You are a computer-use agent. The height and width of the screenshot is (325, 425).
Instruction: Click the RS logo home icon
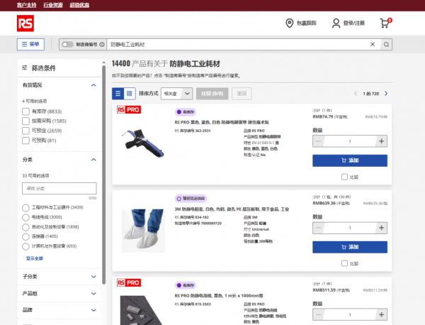[25, 23]
